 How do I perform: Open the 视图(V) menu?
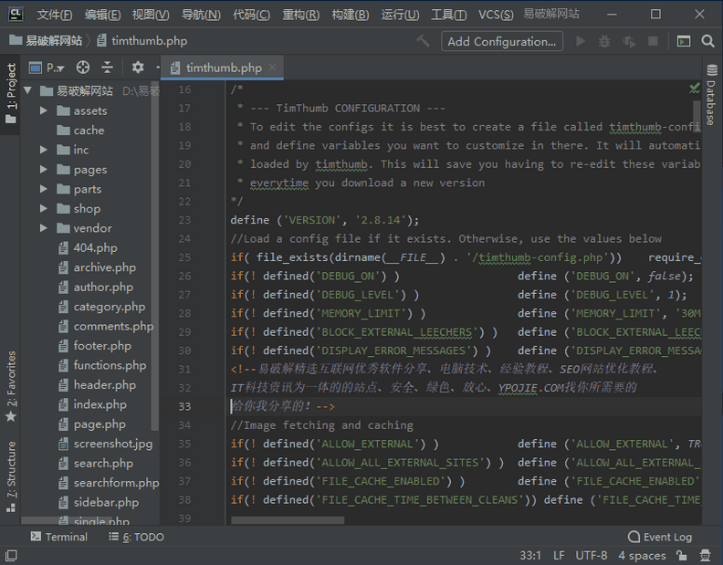[151, 15]
